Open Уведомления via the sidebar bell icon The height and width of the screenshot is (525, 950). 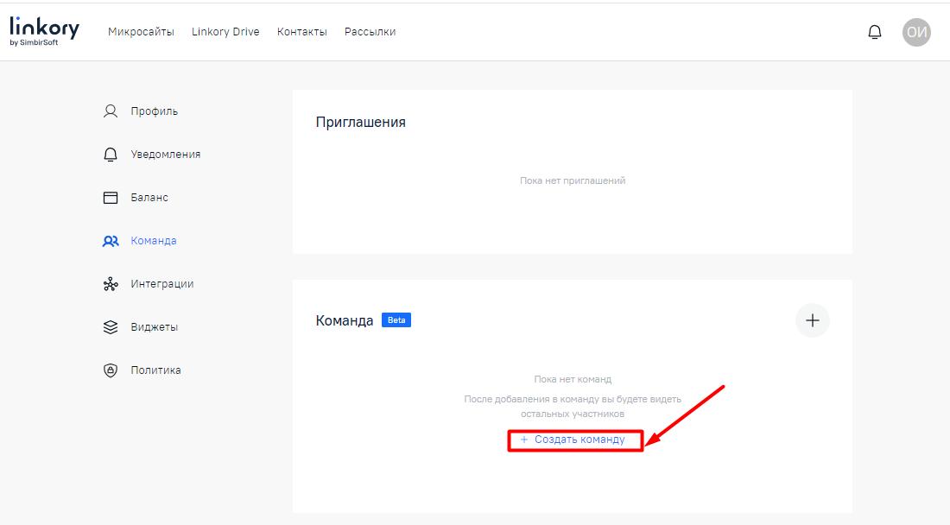pos(109,154)
